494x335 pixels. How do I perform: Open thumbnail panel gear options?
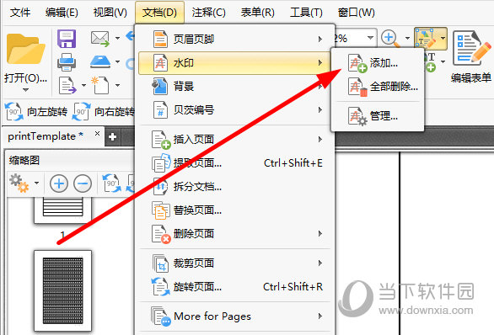pyautogui.click(x=19, y=183)
